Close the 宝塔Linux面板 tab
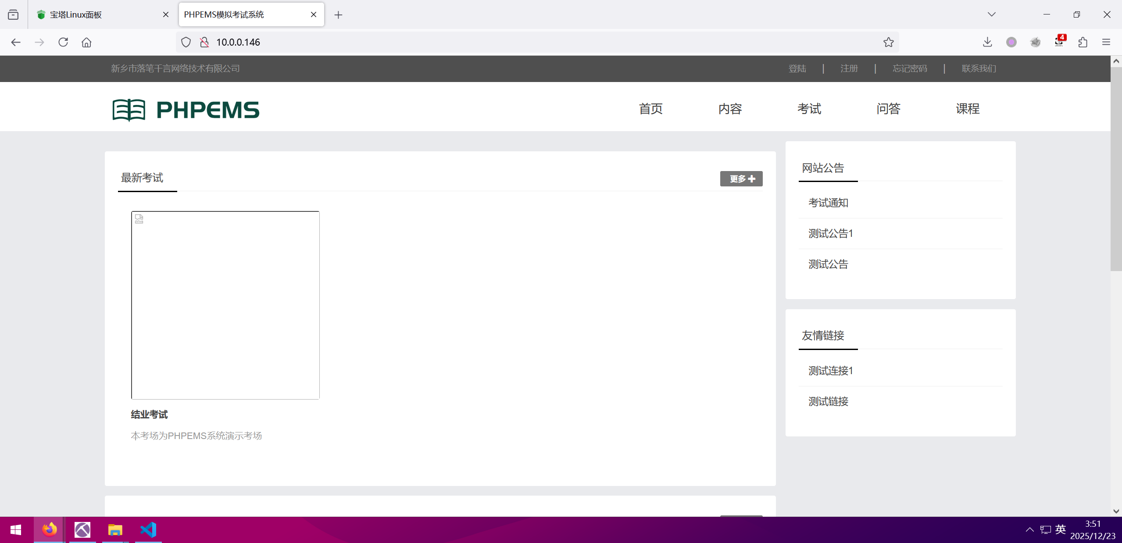Screen dimensions: 1122x543 [x=166, y=14]
